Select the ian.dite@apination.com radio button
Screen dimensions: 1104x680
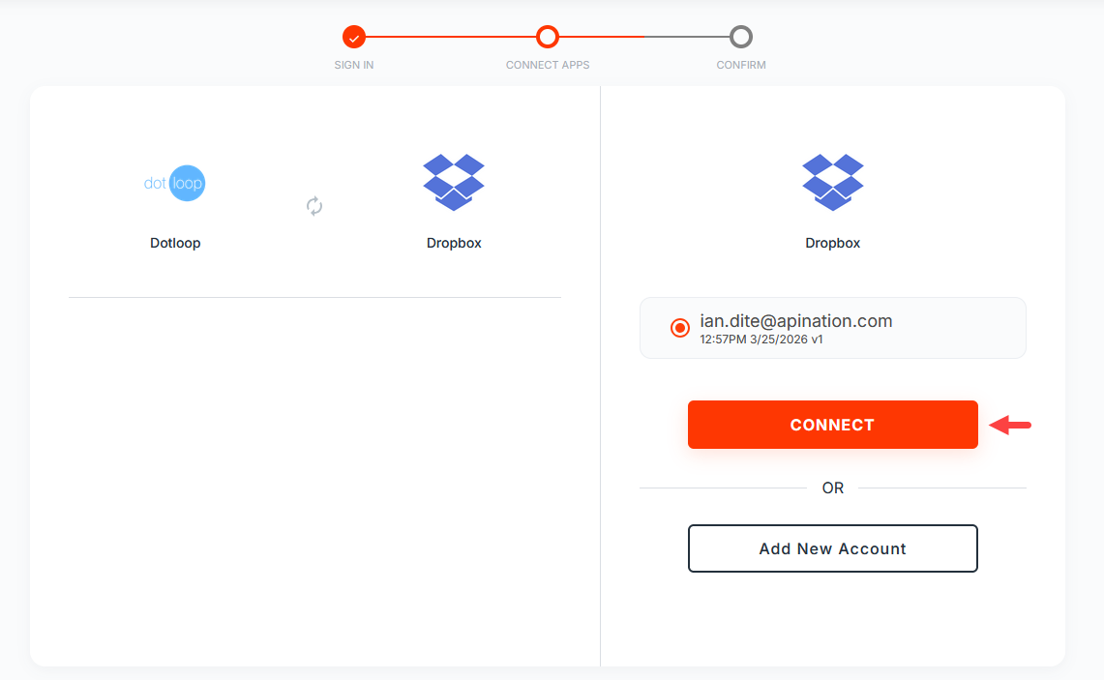(679, 328)
